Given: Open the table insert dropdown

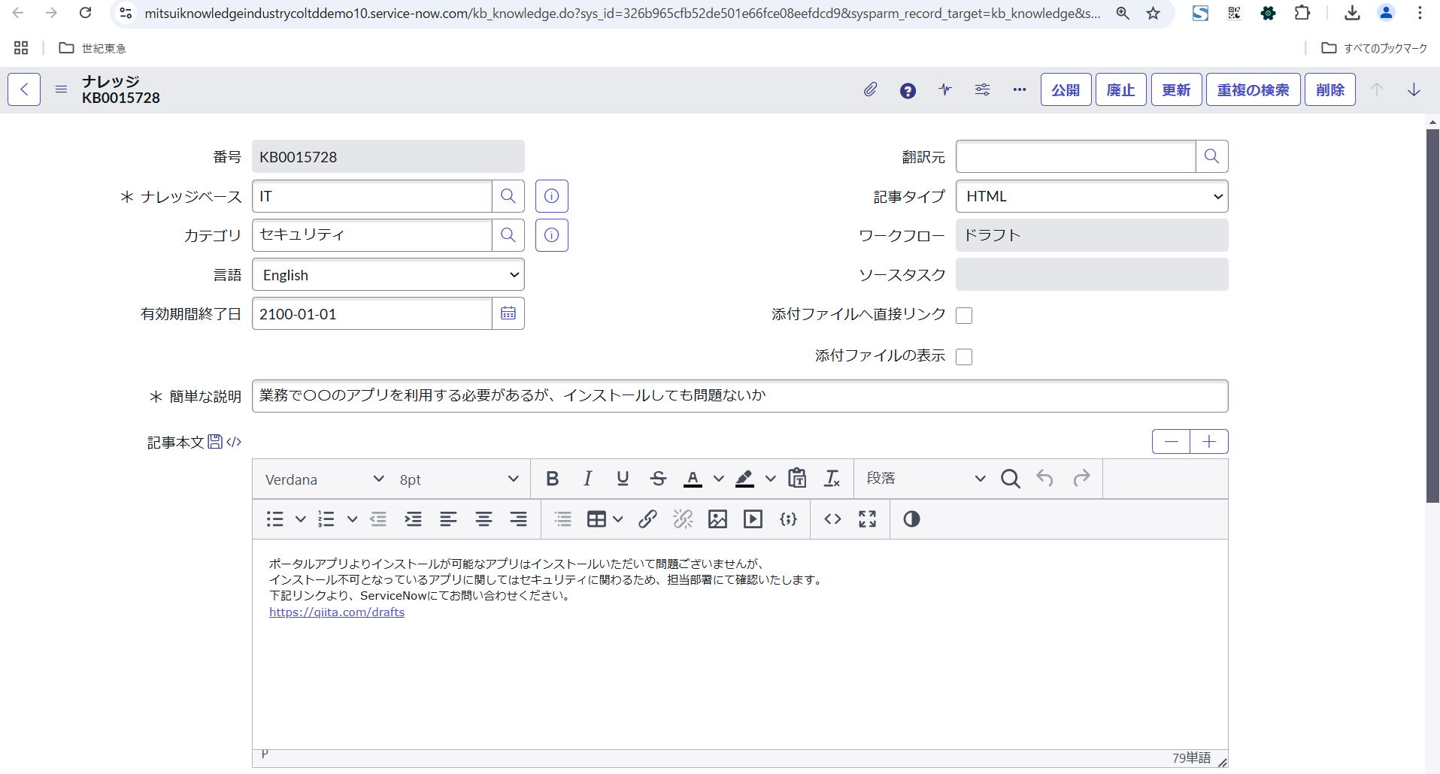Looking at the screenshot, I should coord(605,519).
